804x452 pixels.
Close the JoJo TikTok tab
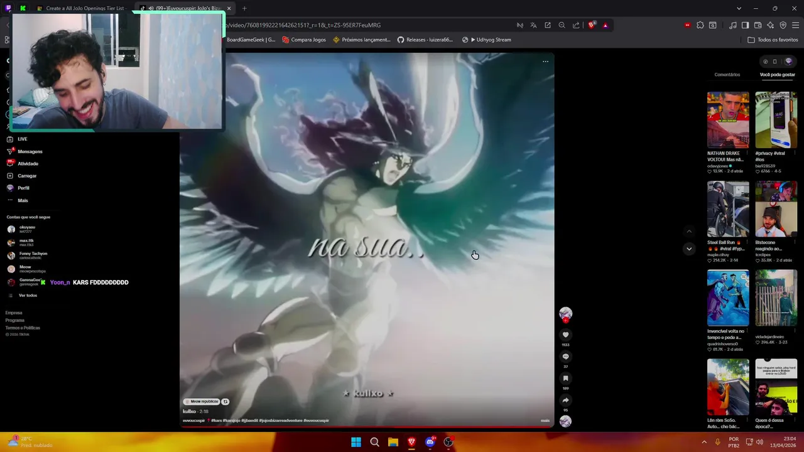coord(229,8)
